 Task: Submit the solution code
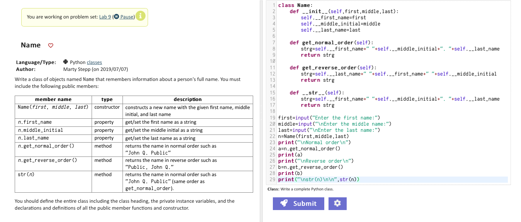coord(298,203)
